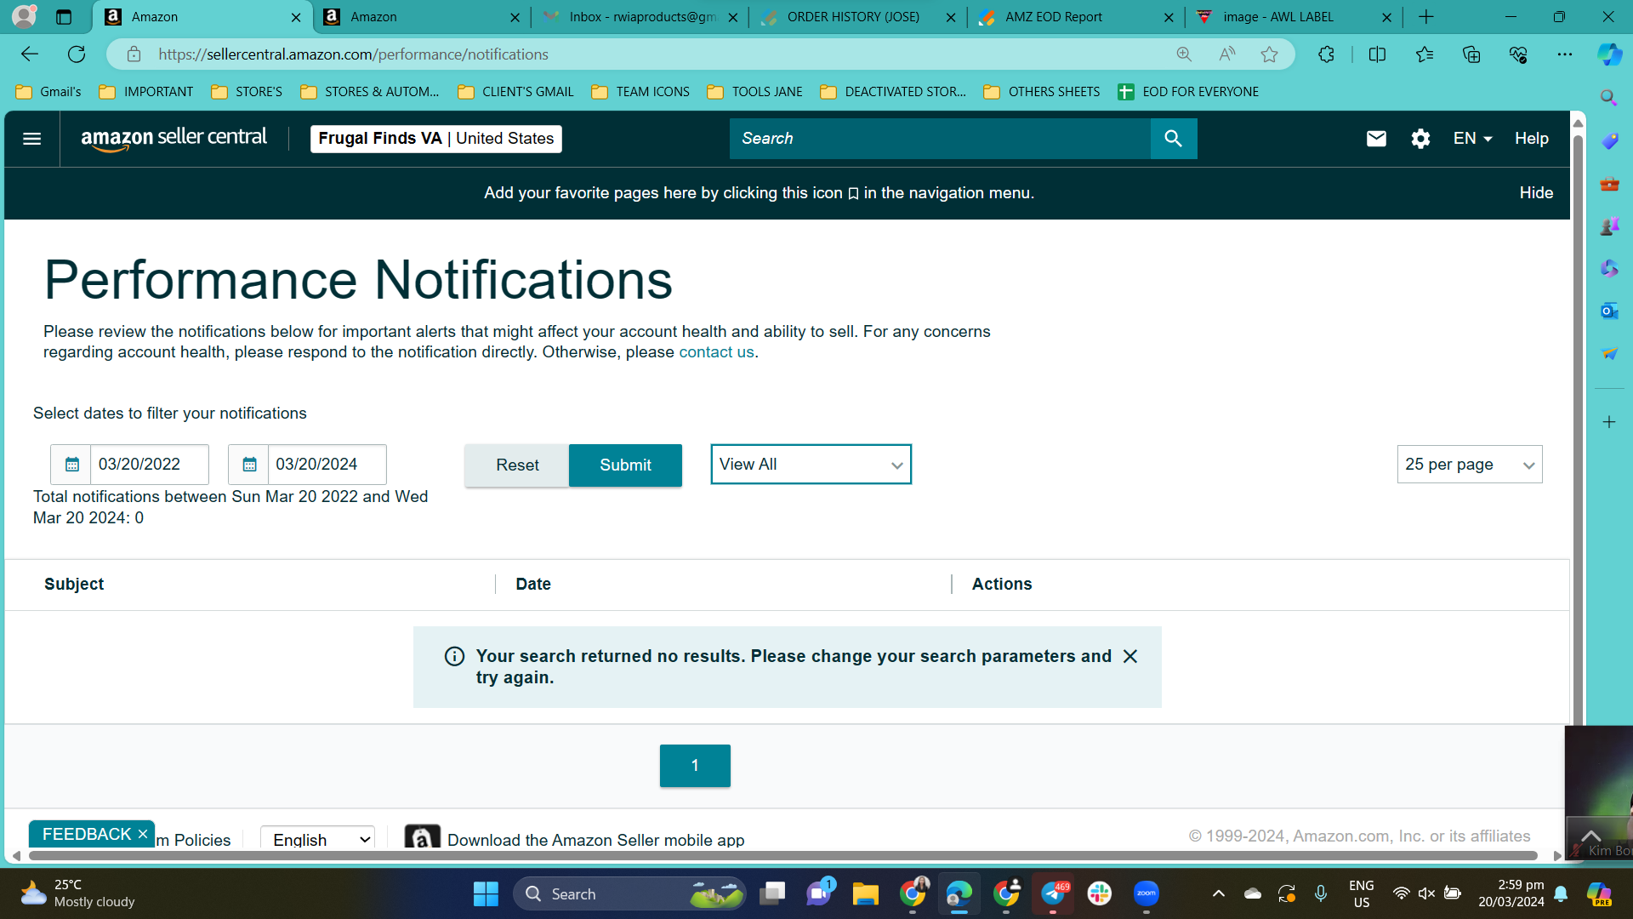Image resolution: width=1633 pixels, height=919 pixels.
Task: Open File Explorer from the taskbar
Action: [866, 893]
